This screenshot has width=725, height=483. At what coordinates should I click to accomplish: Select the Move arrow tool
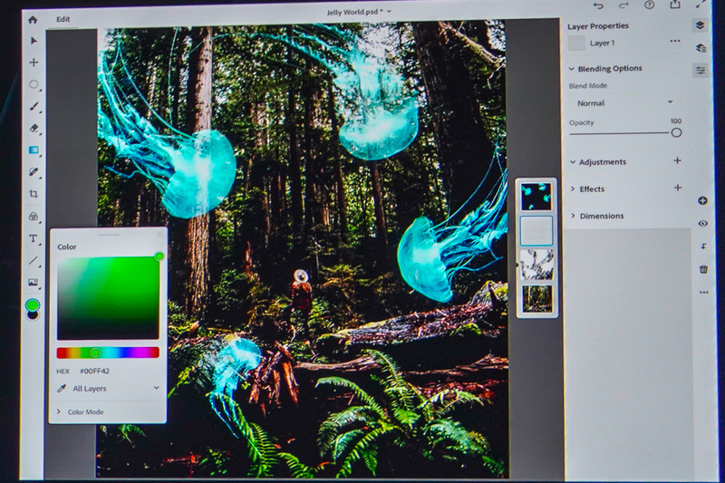[x=34, y=41]
